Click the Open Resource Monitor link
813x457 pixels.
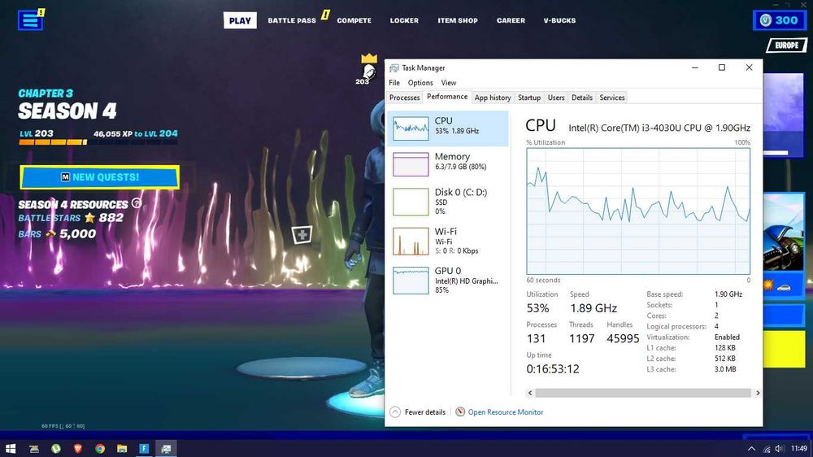tap(506, 412)
